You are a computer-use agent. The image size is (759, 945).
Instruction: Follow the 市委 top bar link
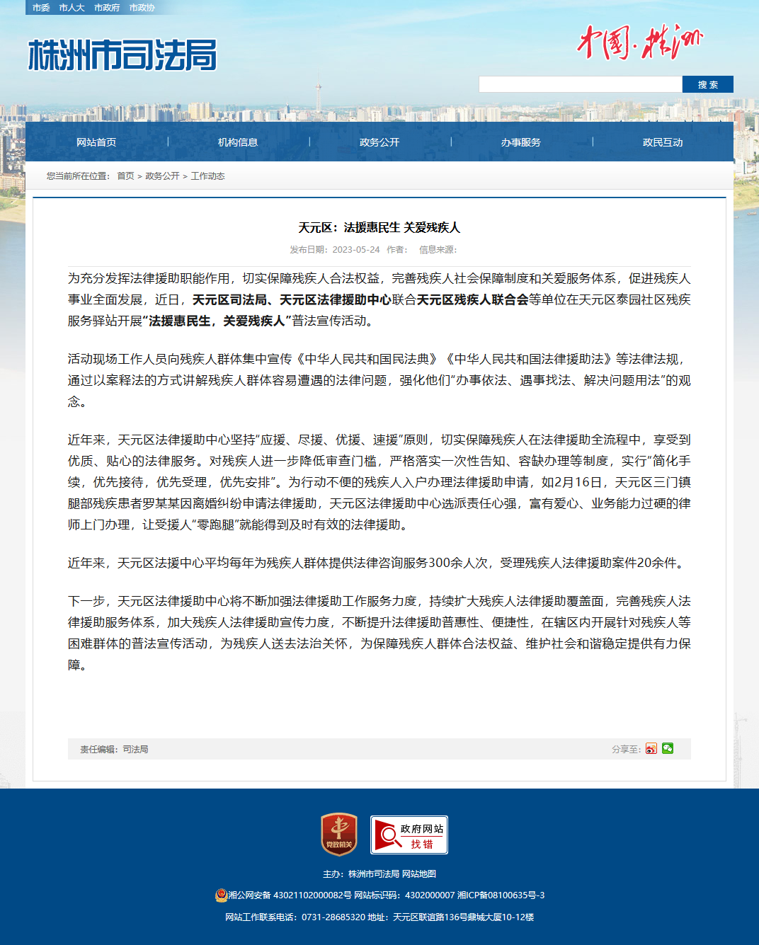pos(41,8)
